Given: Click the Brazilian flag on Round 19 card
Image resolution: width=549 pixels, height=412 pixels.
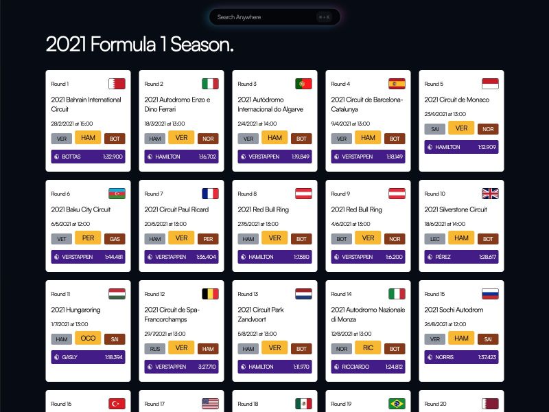Looking at the screenshot, I should [x=397, y=403].
